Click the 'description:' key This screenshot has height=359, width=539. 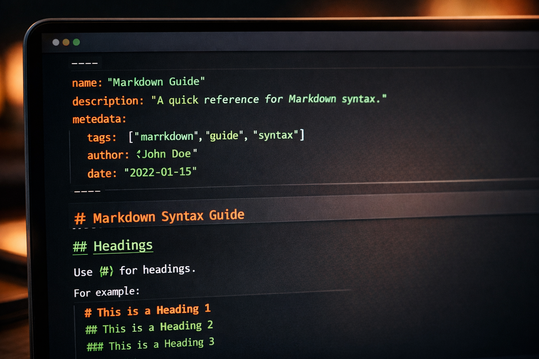pos(108,101)
